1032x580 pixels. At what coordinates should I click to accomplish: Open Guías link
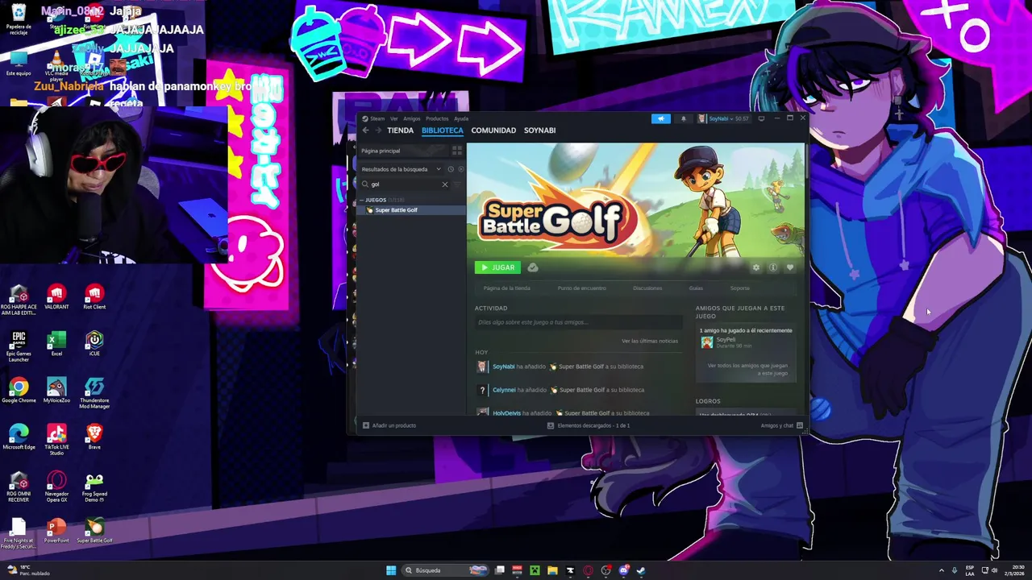tap(696, 288)
